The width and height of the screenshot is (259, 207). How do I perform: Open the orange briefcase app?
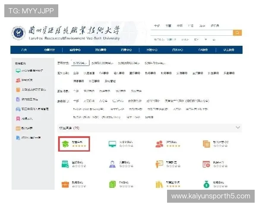click(65, 185)
